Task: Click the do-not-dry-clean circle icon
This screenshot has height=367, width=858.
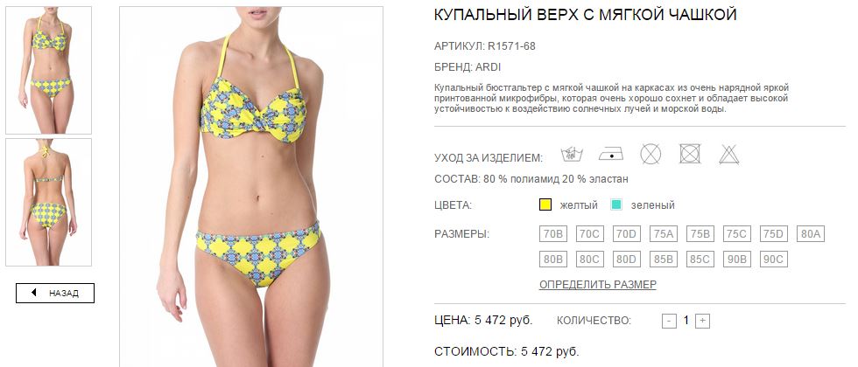Action: click(651, 154)
